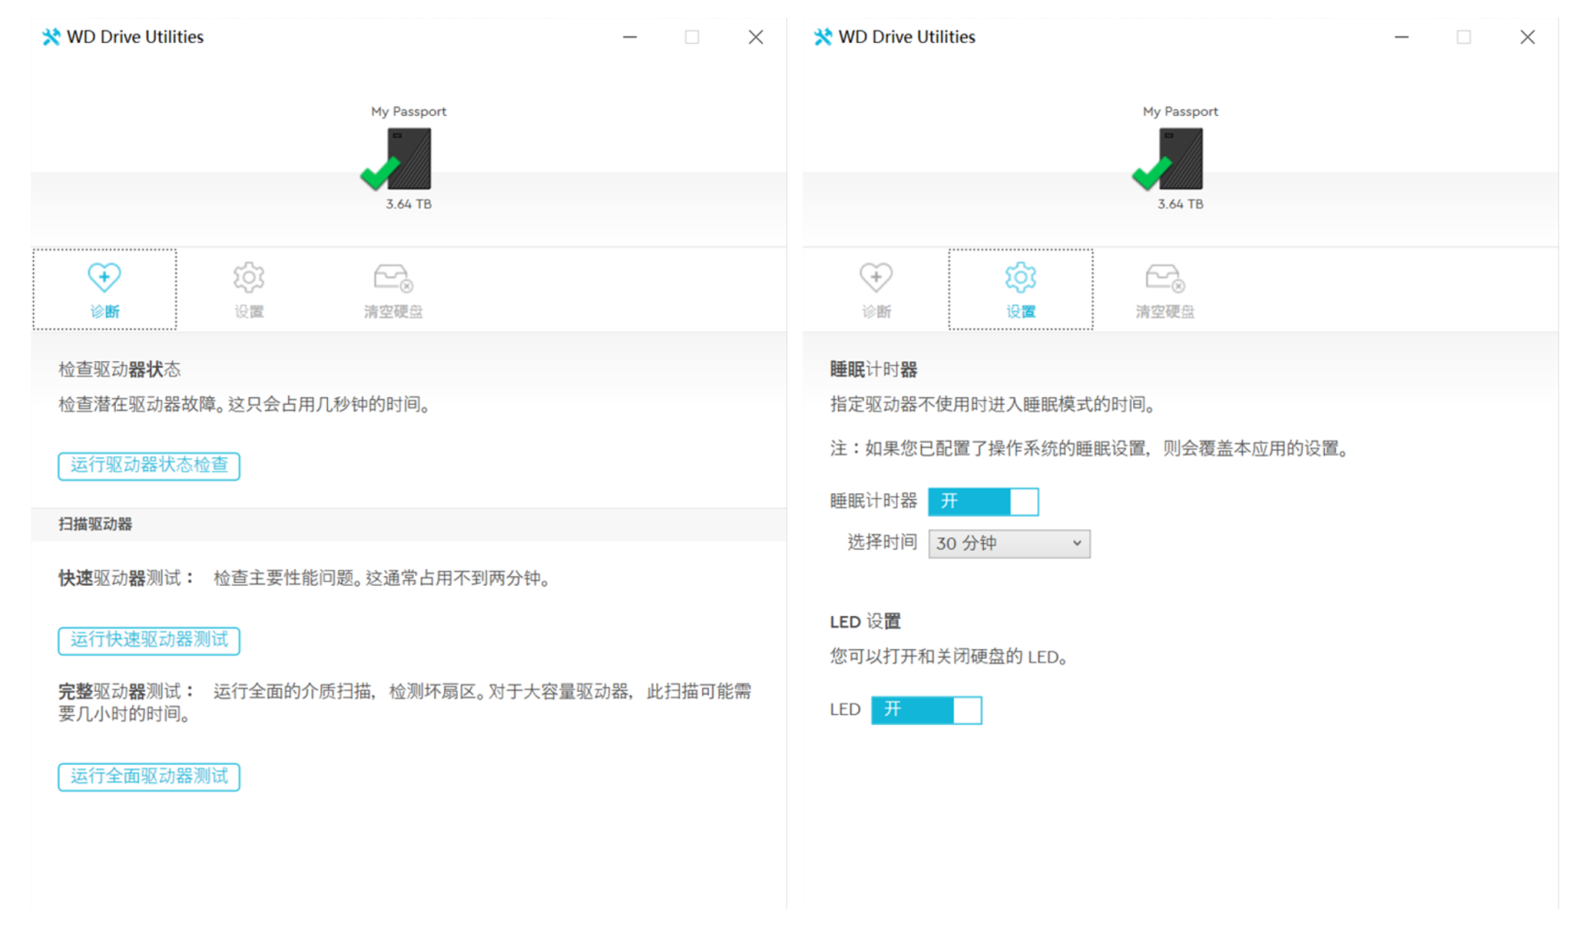Click the 扫描驱动器 section header
The width and height of the screenshot is (1590, 927).
click(x=95, y=524)
